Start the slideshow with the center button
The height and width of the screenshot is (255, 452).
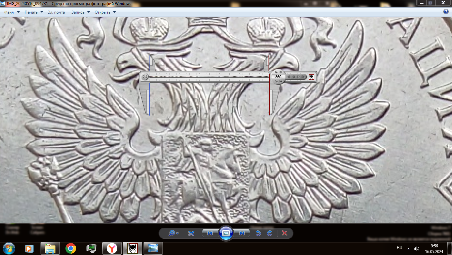[226, 233]
